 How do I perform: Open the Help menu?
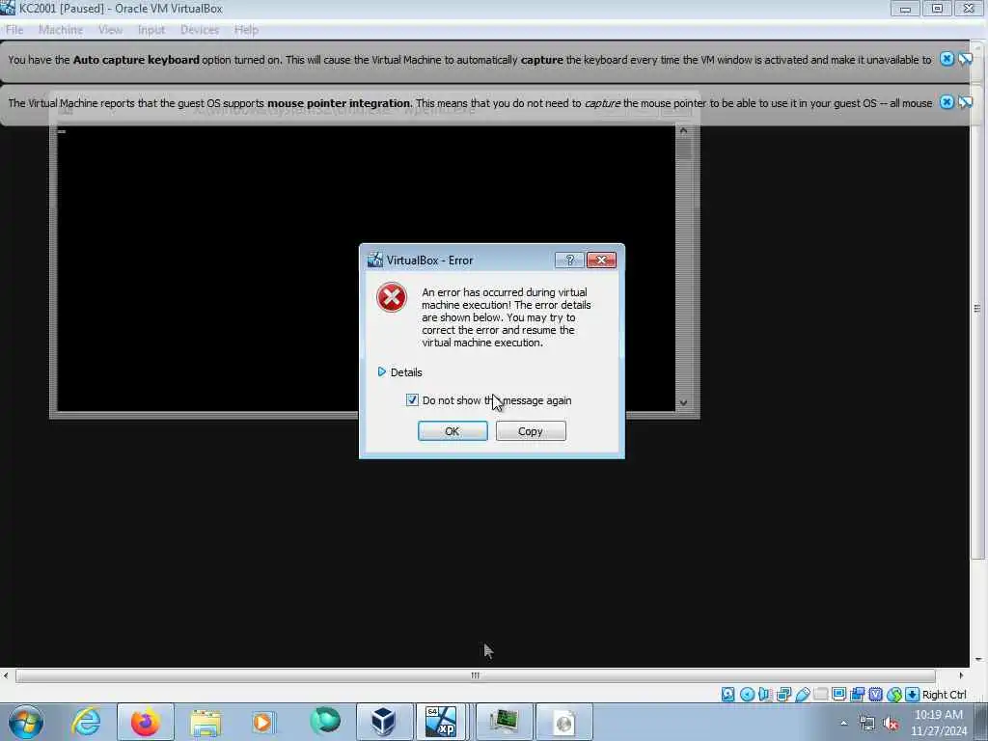(x=246, y=30)
